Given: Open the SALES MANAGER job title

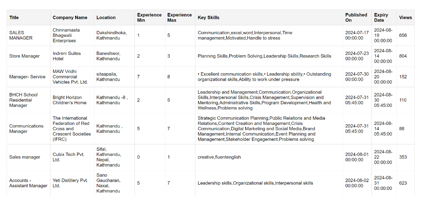Looking at the screenshot, I should [21, 35].
